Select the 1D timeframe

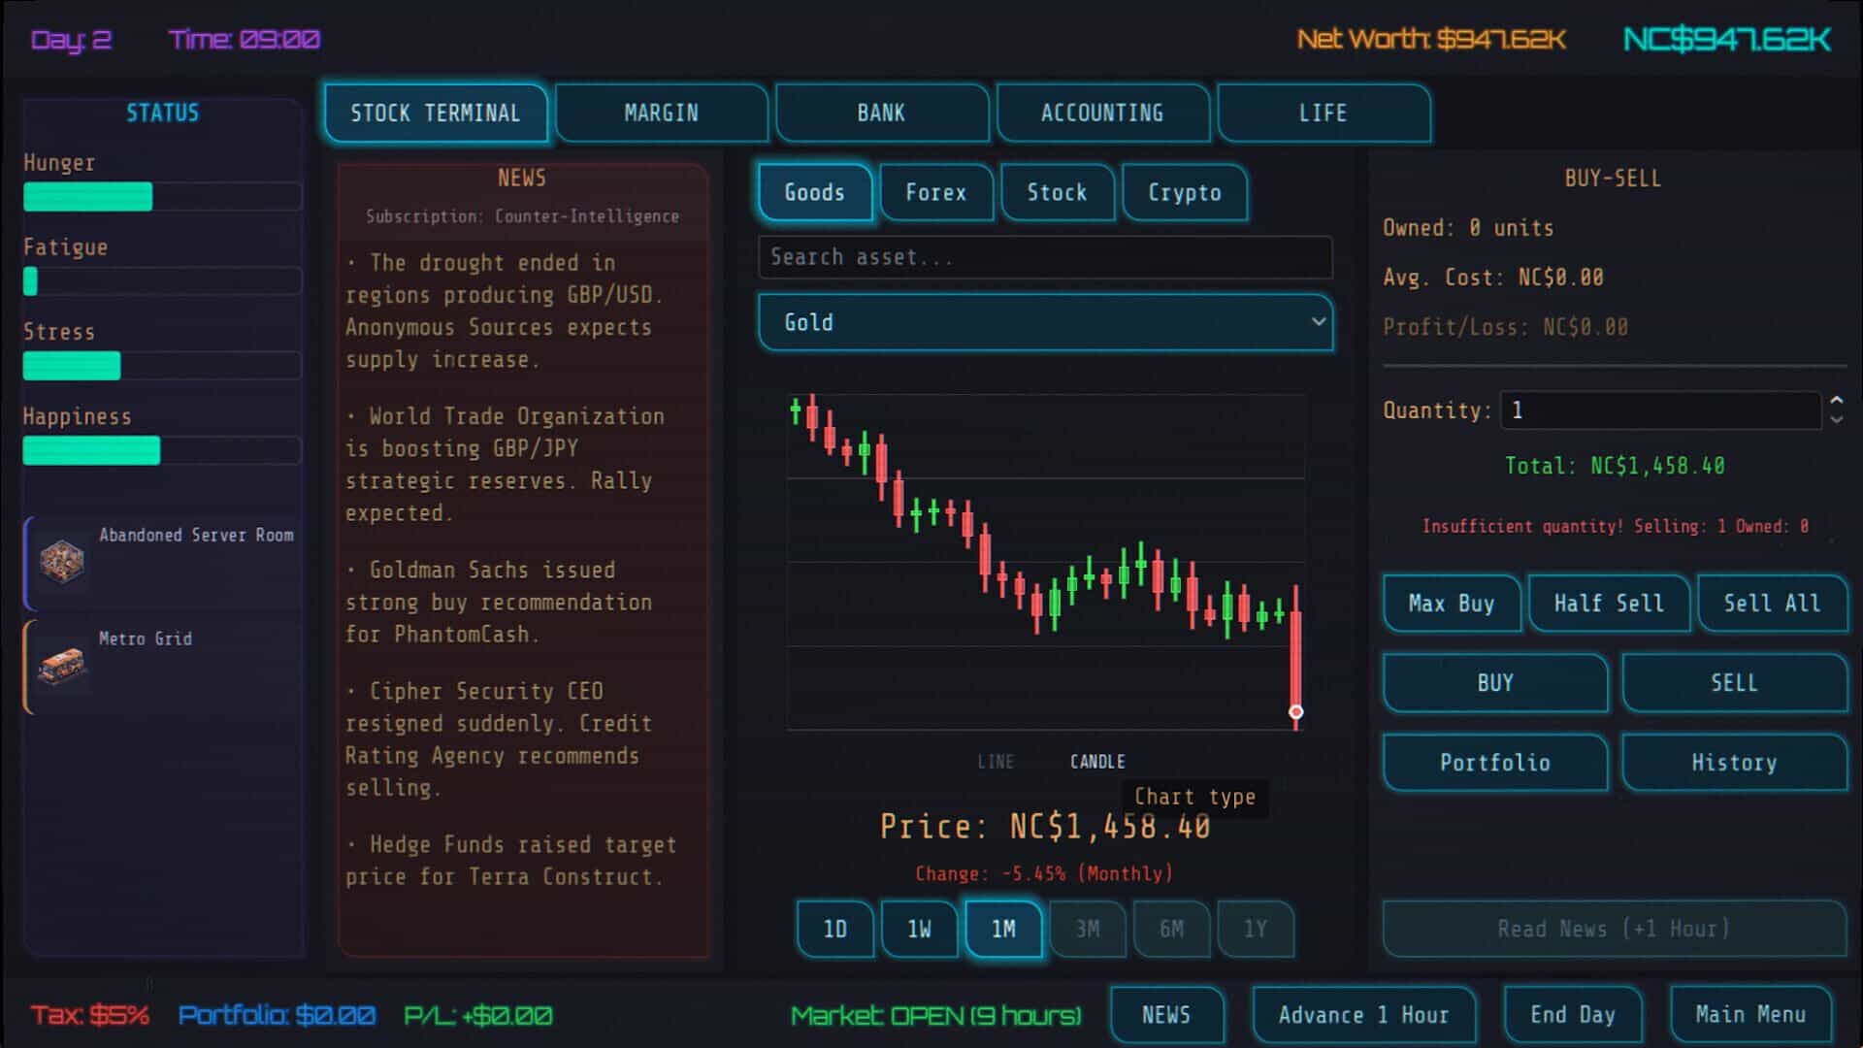(x=834, y=930)
